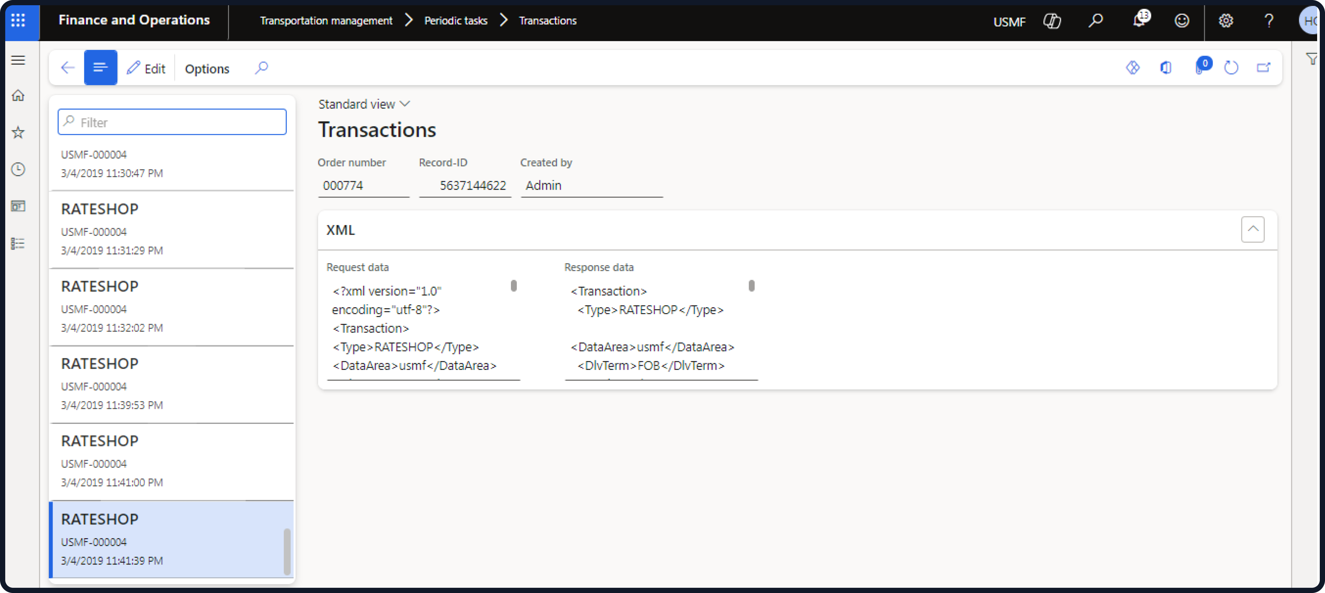Click the Request data scrollbar thumb
The image size is (1325, 593).
[x=513, y=285]
